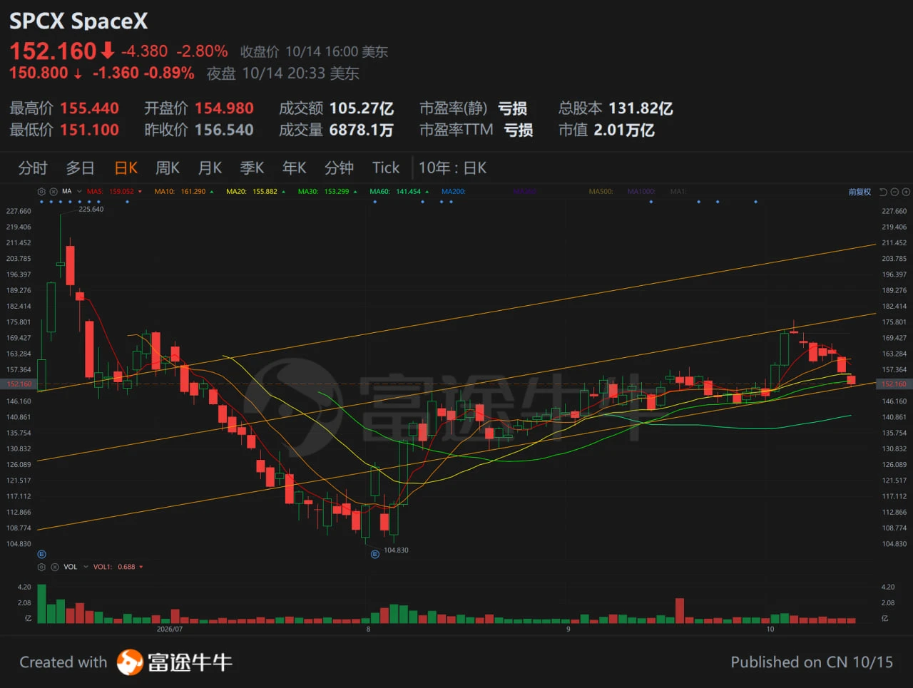
Task: Zoom in the chart with plus icon
Action: (906, 192)
